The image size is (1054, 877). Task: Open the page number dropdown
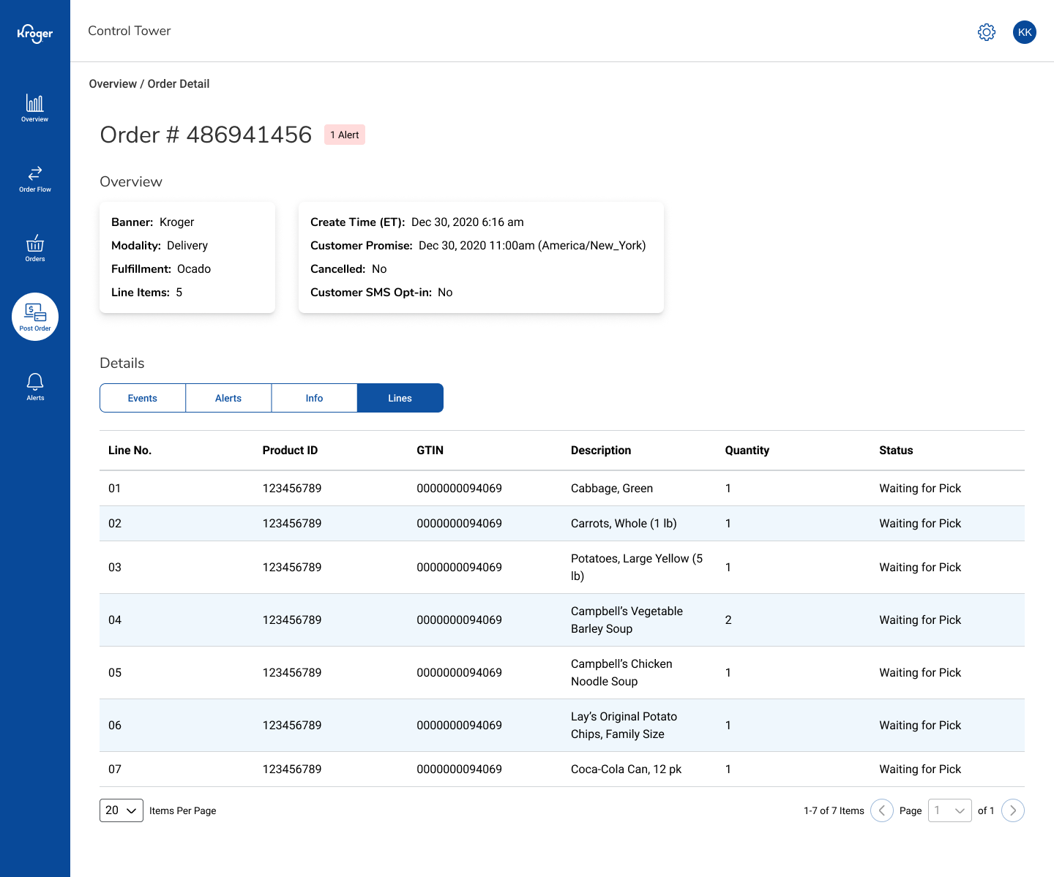point(950,810)
